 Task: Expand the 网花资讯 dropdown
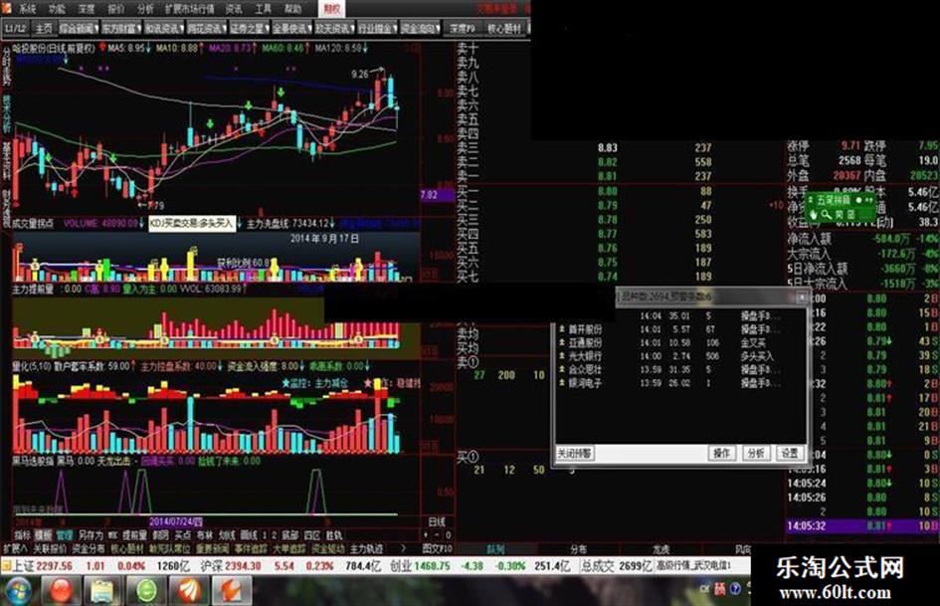[206, 28]
